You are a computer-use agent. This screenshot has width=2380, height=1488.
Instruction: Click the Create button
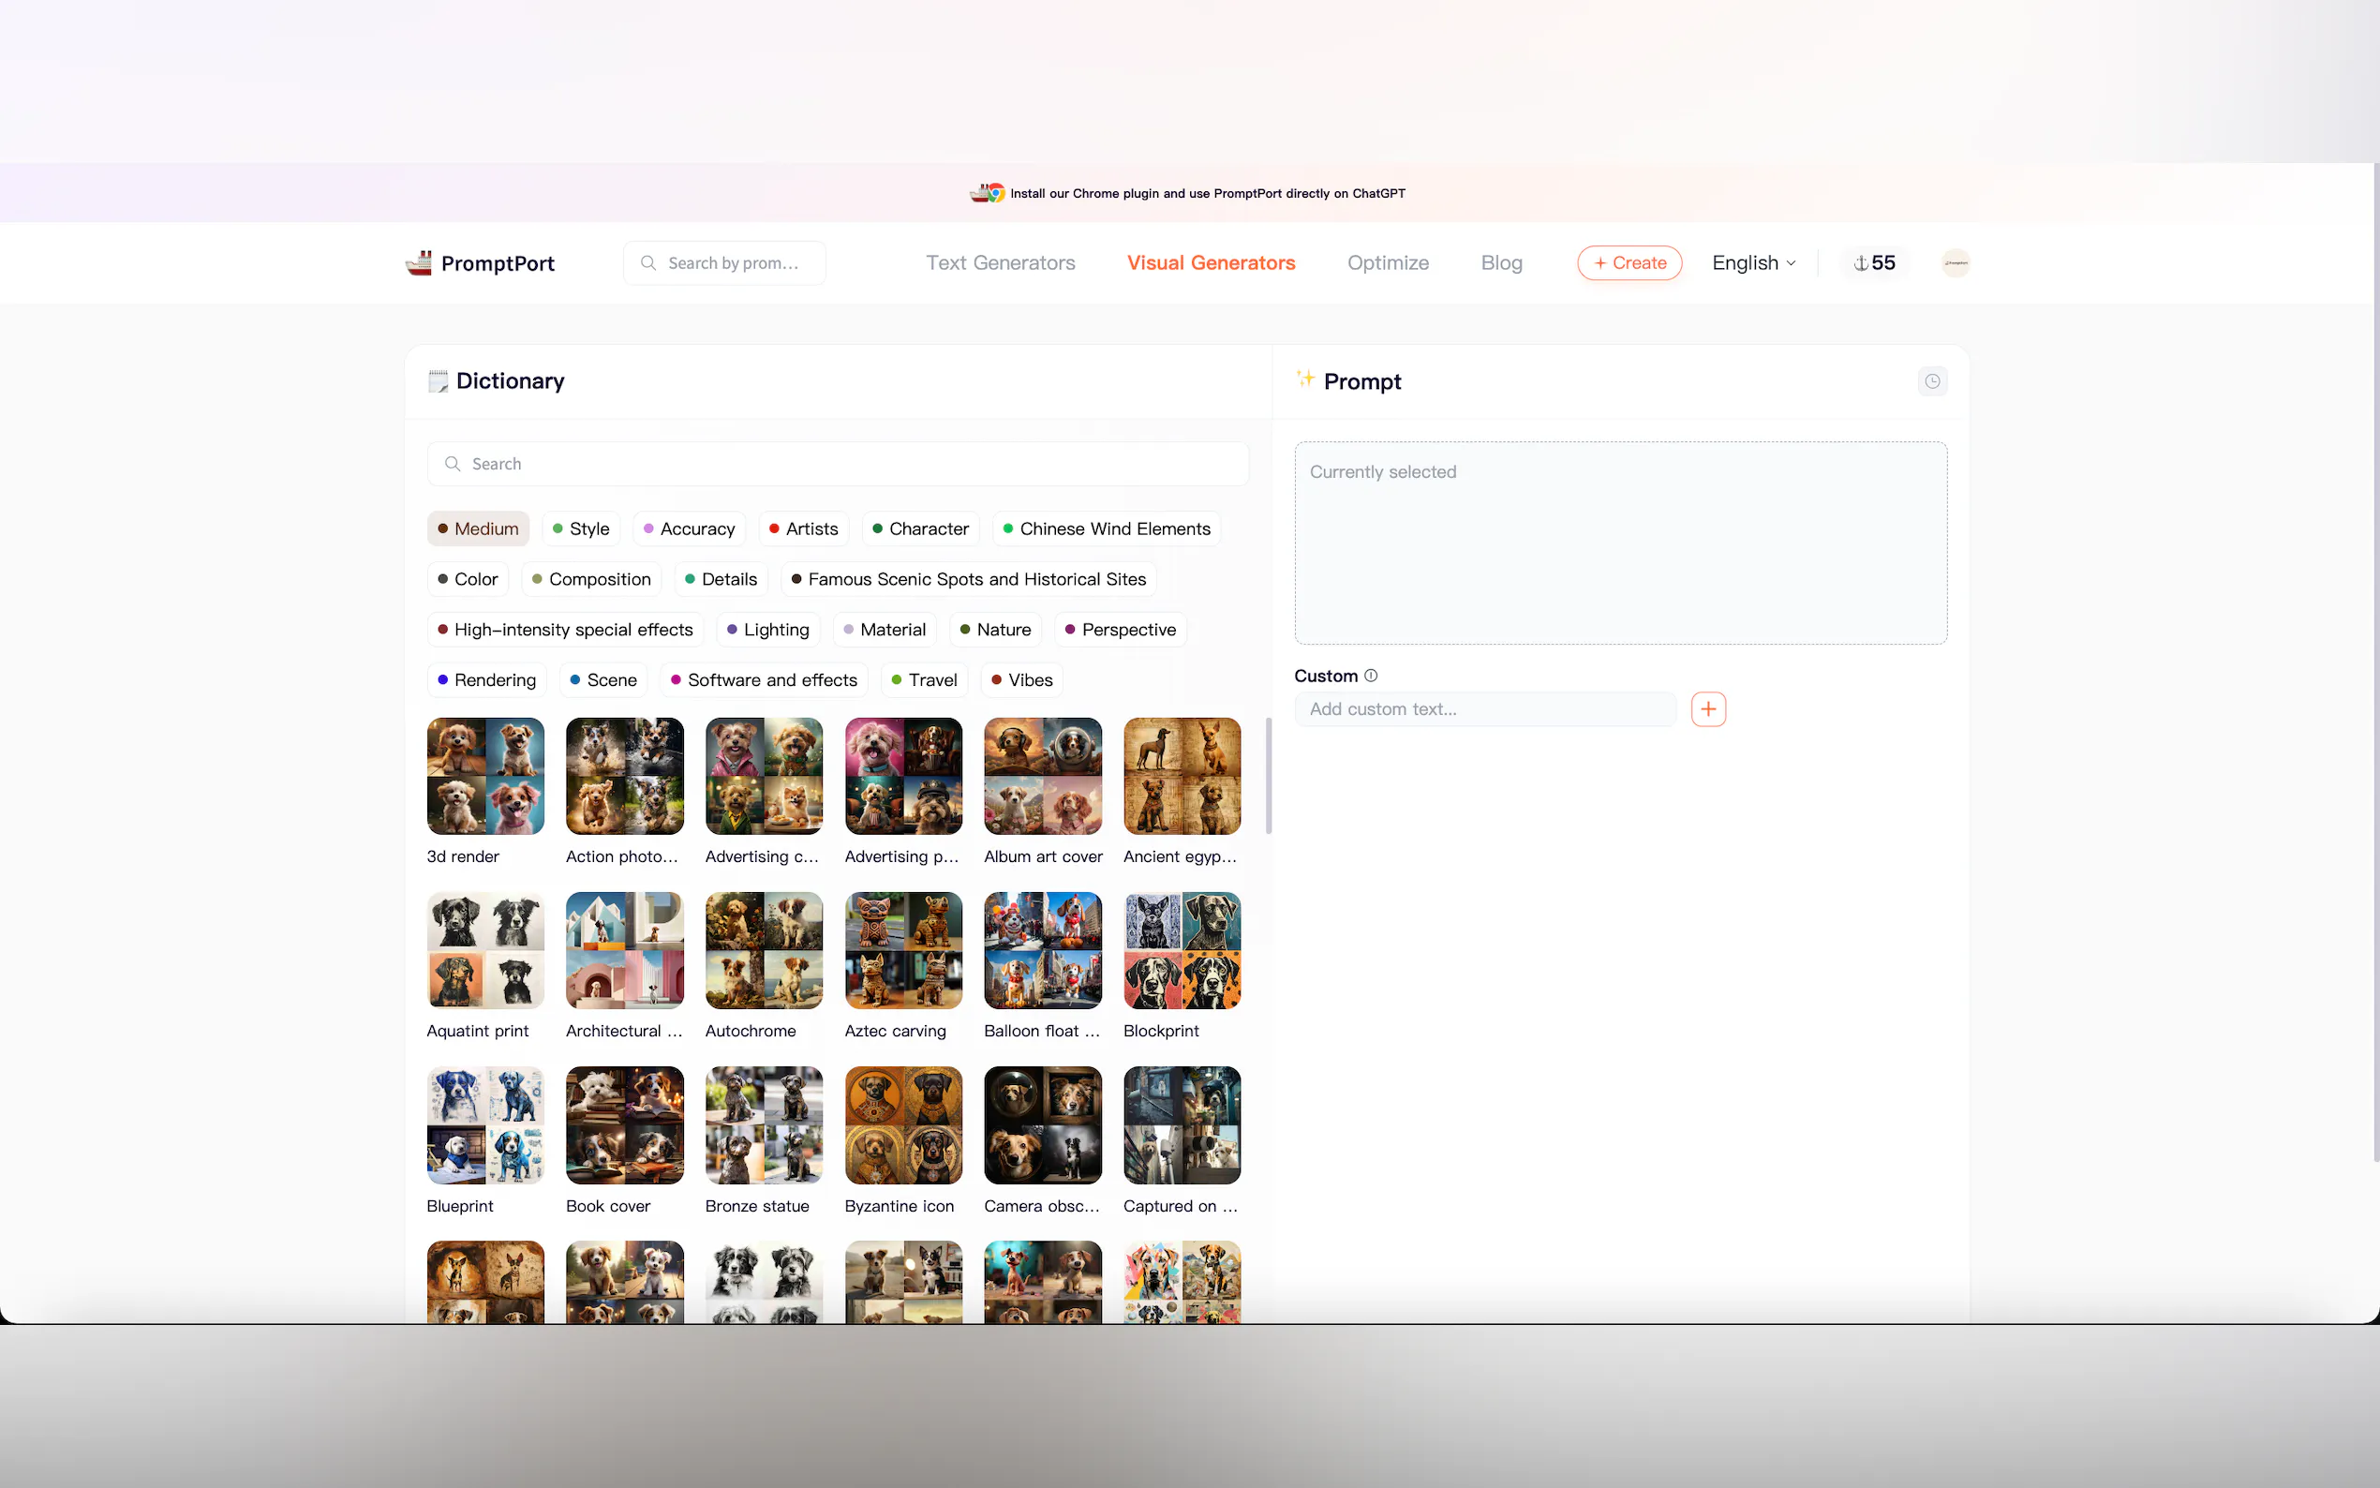tap(1629, 261)
